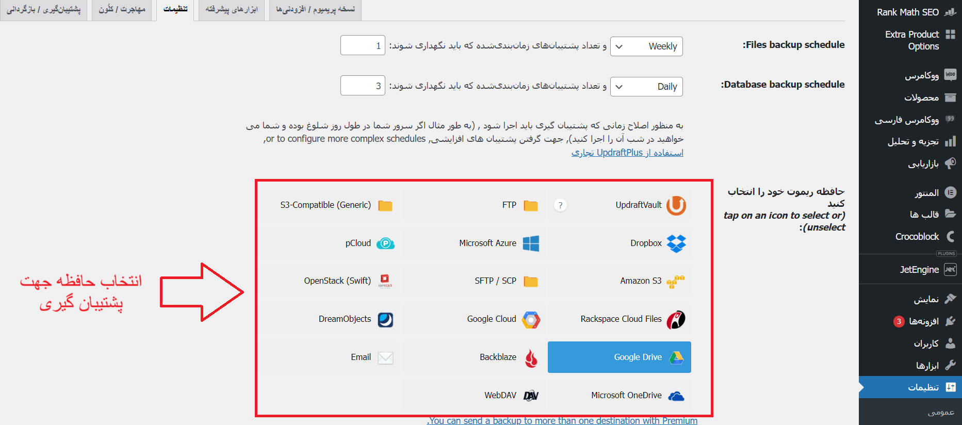Open the Daily database backup schedule dropdown
The width and height of the screenshot is (962, 425).
(x=646, y=87)
